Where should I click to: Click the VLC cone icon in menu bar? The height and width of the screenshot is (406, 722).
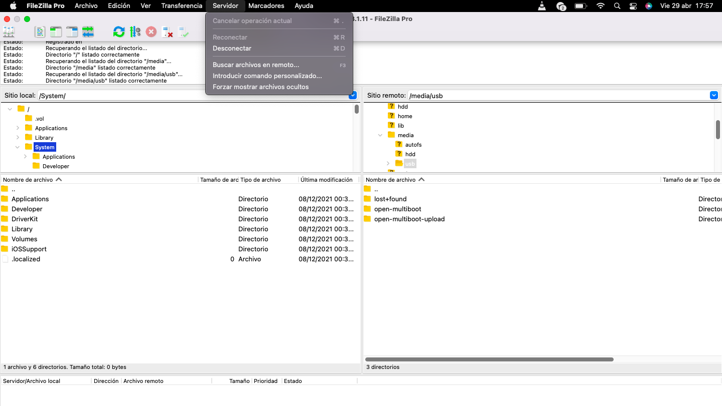pyautogui.click(x=542, y=6)
